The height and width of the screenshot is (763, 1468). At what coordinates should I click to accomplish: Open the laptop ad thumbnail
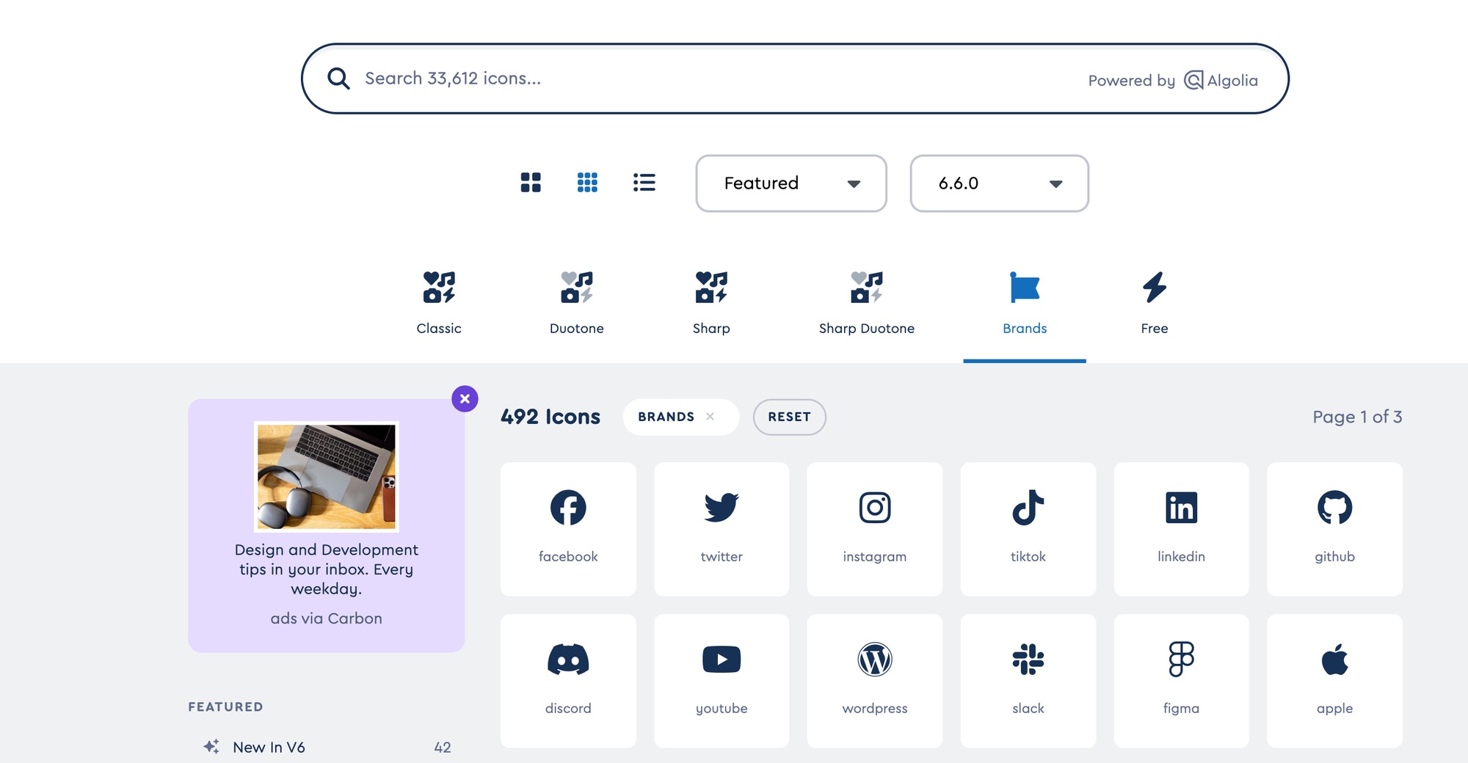[x=327, y=476]
